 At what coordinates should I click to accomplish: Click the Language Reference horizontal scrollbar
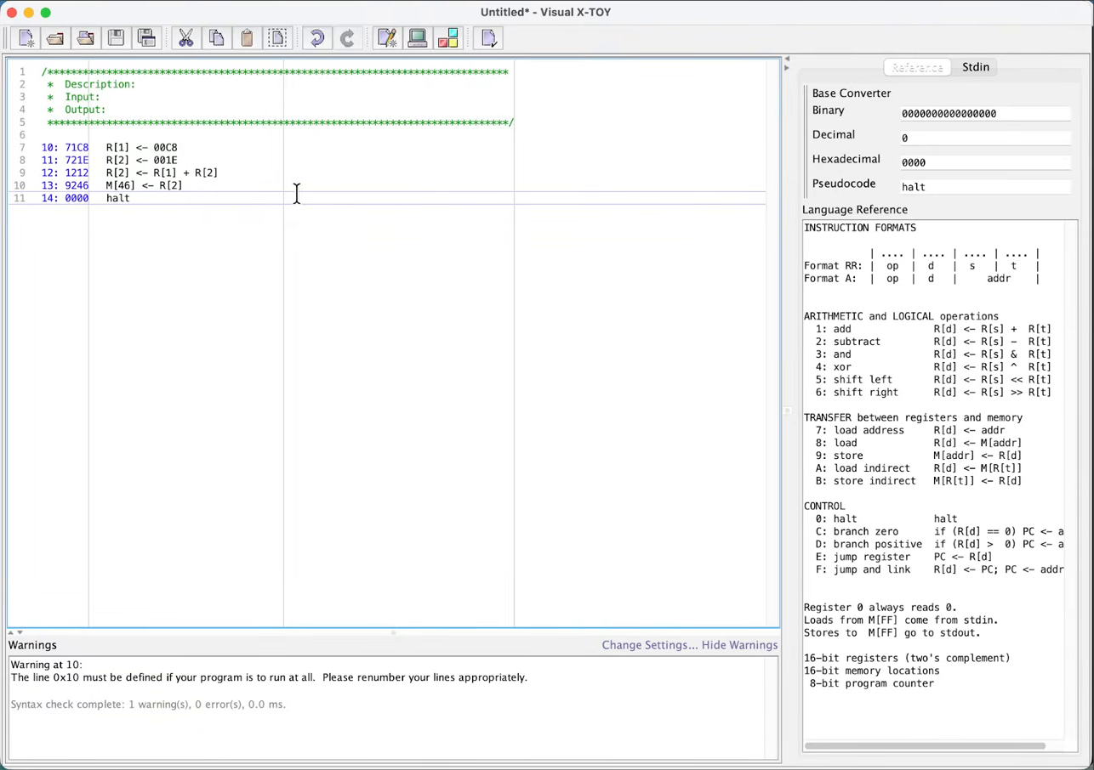(x=925, y=746)
